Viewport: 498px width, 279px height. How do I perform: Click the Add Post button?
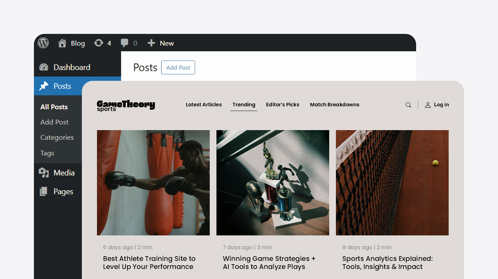pos(178,67)
